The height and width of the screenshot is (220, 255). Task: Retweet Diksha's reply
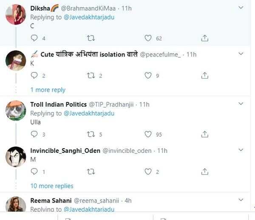(91, 38)
